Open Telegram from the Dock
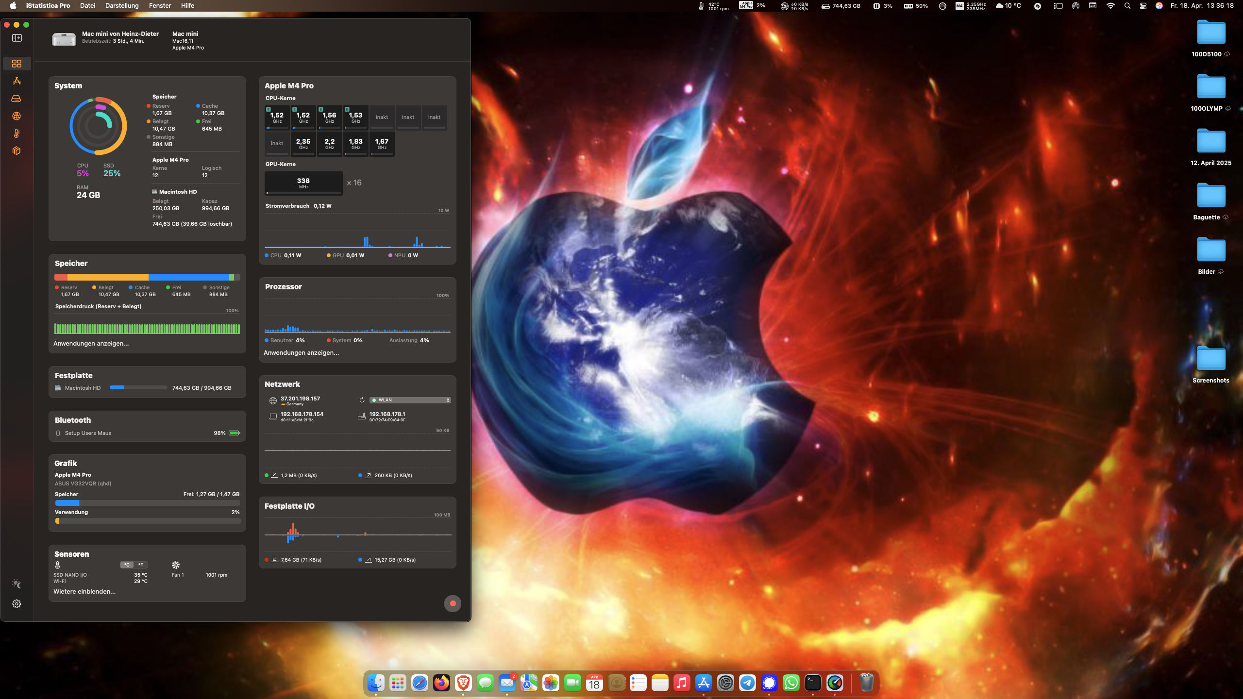 tap(747, 683)
